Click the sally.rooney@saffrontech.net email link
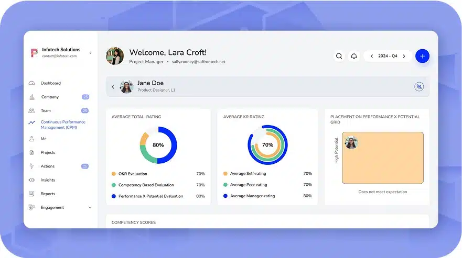The image size is (462, 258). pyautogui.click(x=199, y=62)
